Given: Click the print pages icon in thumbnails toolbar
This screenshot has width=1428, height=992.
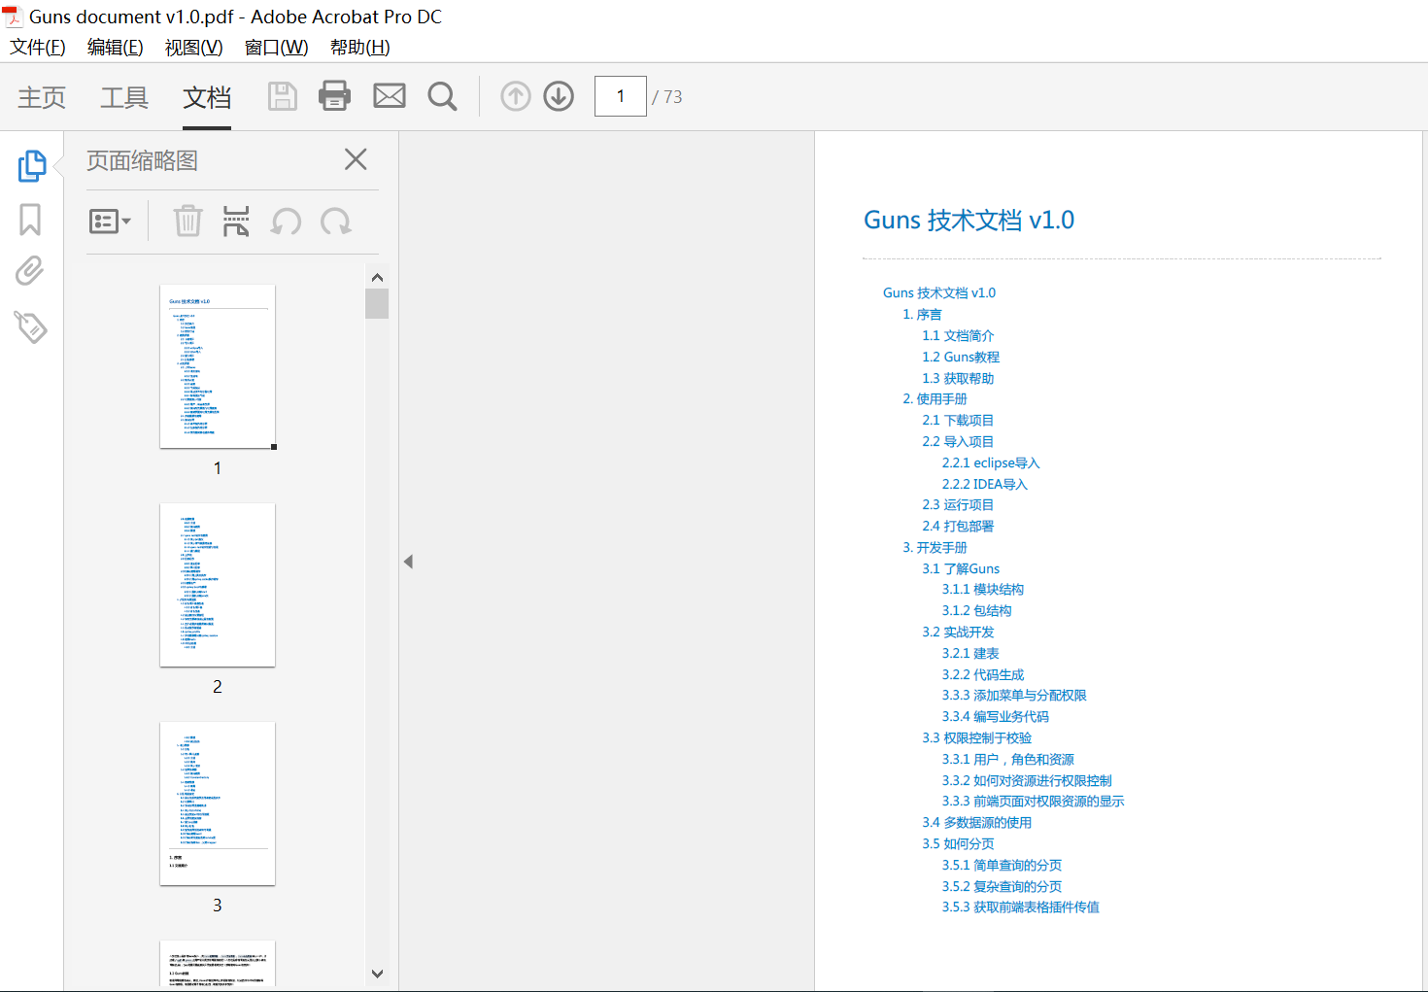Looking at the screenshot, I should (236, 222).
